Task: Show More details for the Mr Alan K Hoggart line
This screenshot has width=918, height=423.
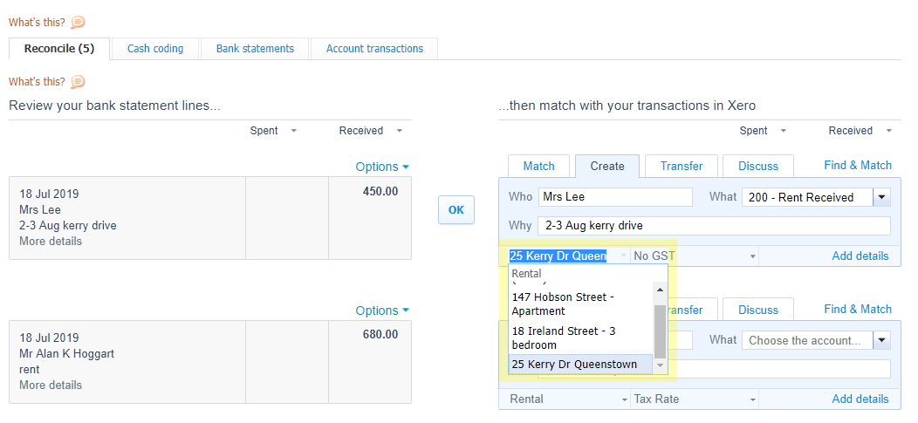Action: pos(51,385)
